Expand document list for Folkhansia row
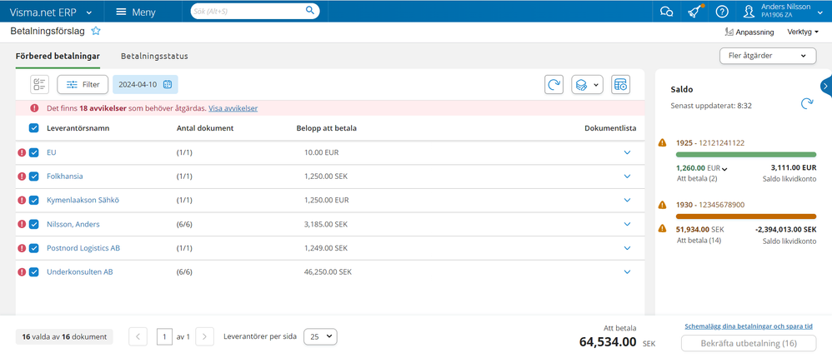The image size is (832, 358). 627,177
